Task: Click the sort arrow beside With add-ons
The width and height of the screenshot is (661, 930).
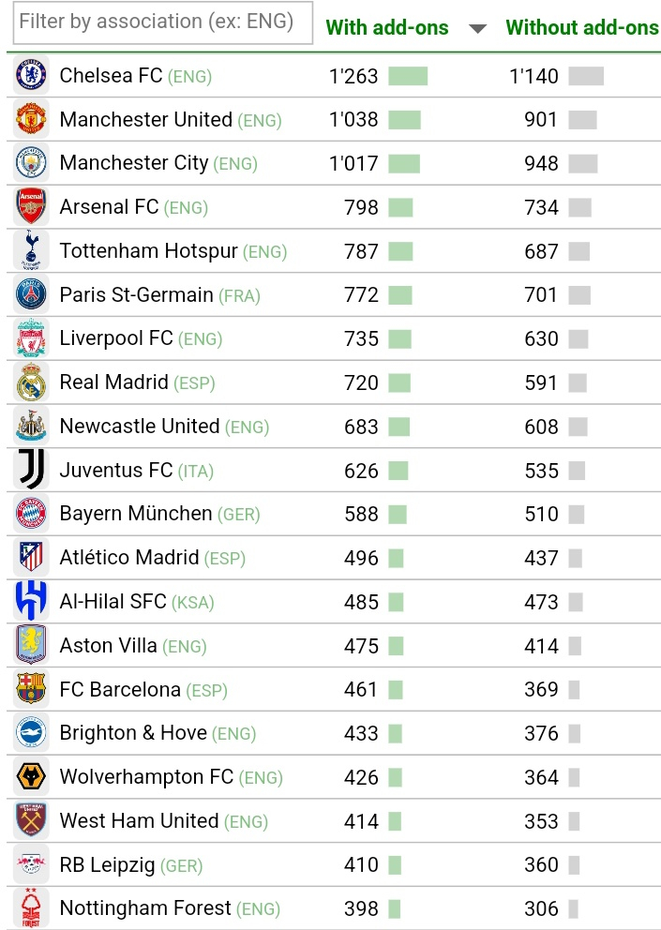Action: coord(477,28)
